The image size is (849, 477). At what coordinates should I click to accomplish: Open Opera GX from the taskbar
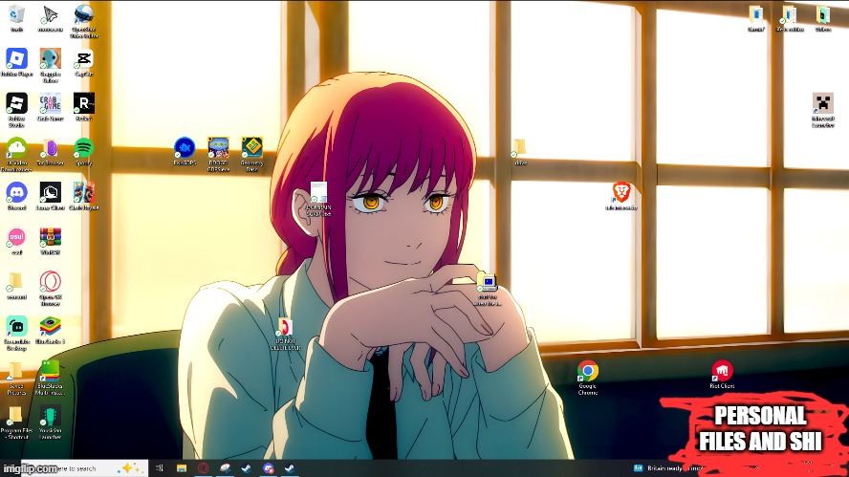tap(203, 468)
